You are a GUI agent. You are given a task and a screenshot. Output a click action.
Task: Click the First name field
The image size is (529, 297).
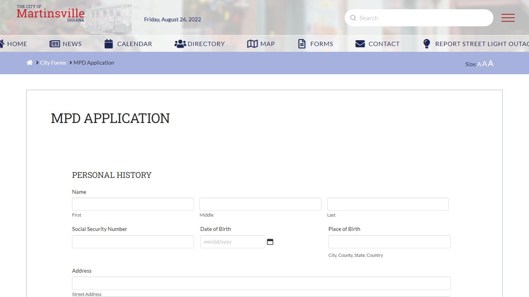coord(133,204)
